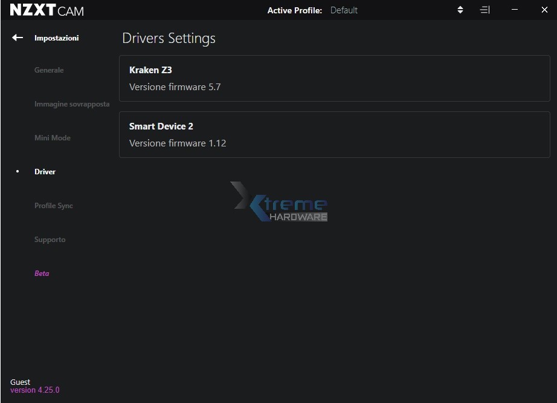The image size is (557, 403).
Task: Click the Guest account label
Action: pyautogui.click(x=20, y=382)
